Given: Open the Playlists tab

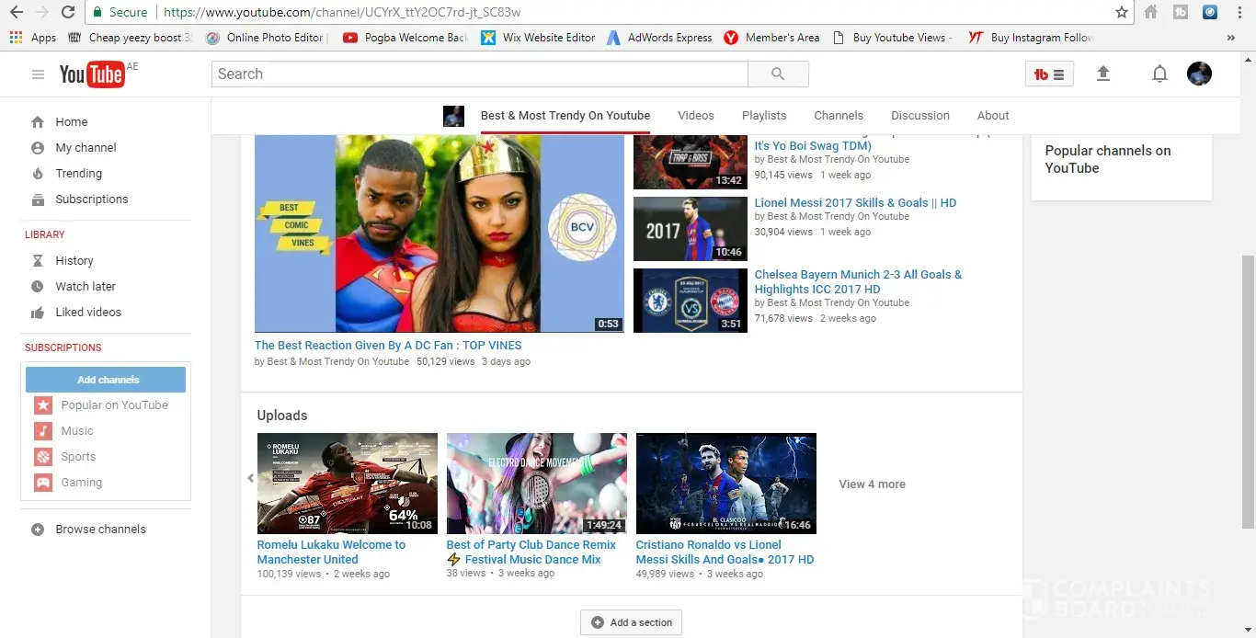Looking at the screenshot, I should [x=764, y=116].
